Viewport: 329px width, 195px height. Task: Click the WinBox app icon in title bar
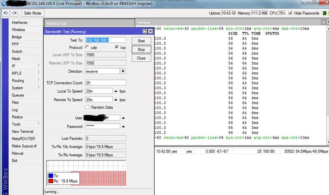[4, 4]
